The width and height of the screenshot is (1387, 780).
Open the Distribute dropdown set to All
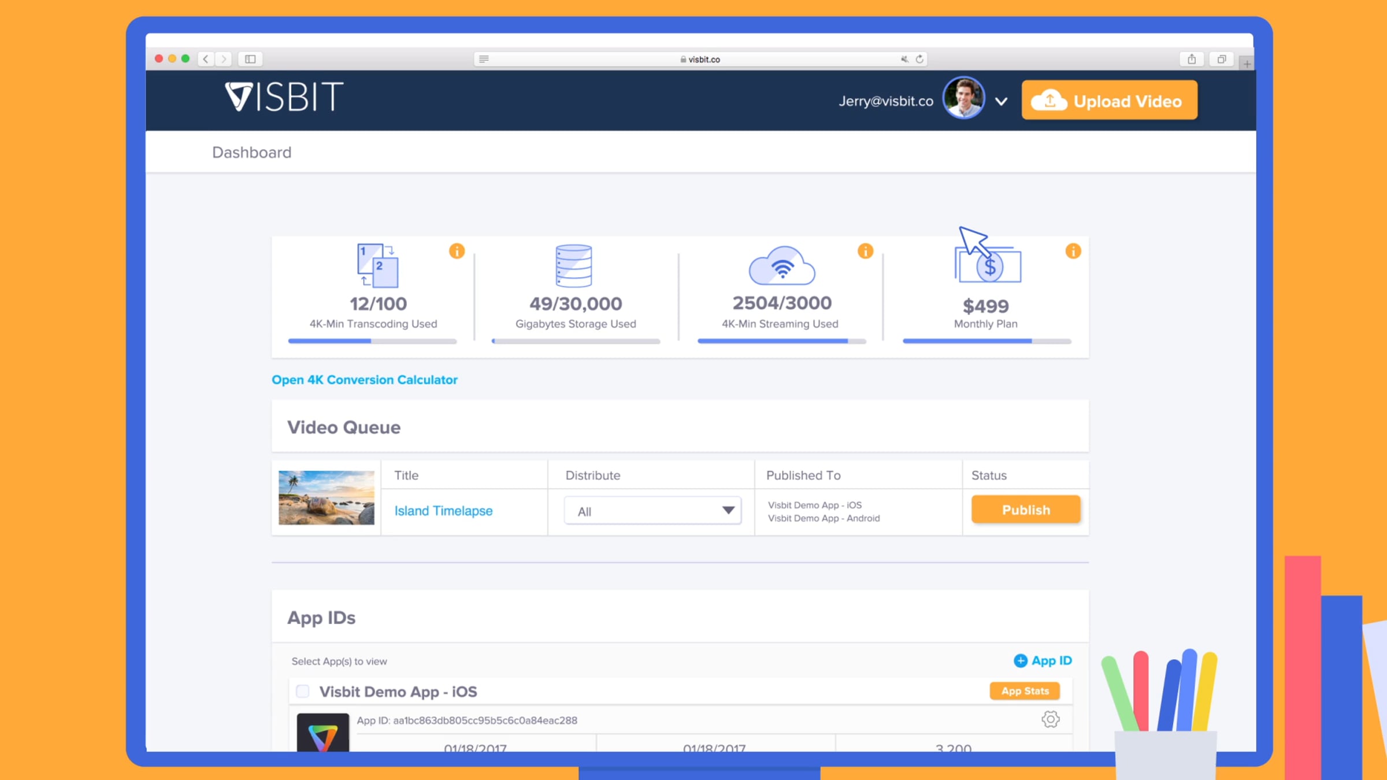[x=652, y=511]
